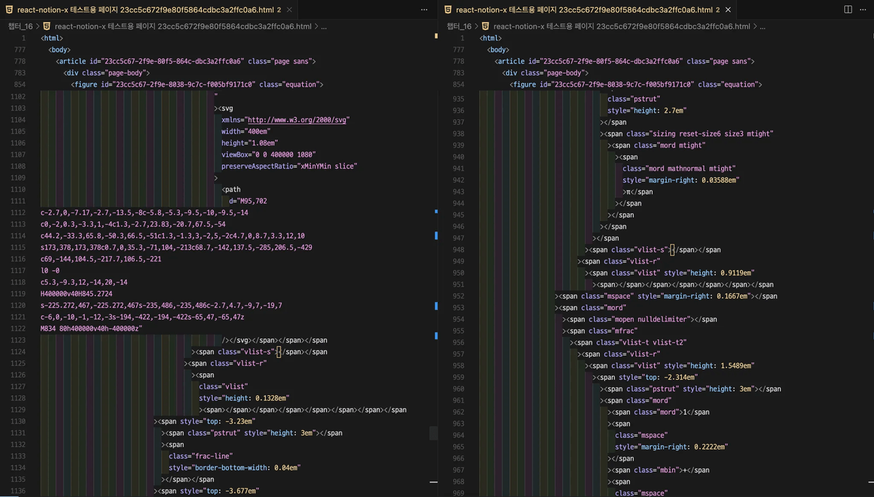This screenshot has height=497, width=874.
Task: Click HTML icon in right editor breadcrumb
Action: 485,26
